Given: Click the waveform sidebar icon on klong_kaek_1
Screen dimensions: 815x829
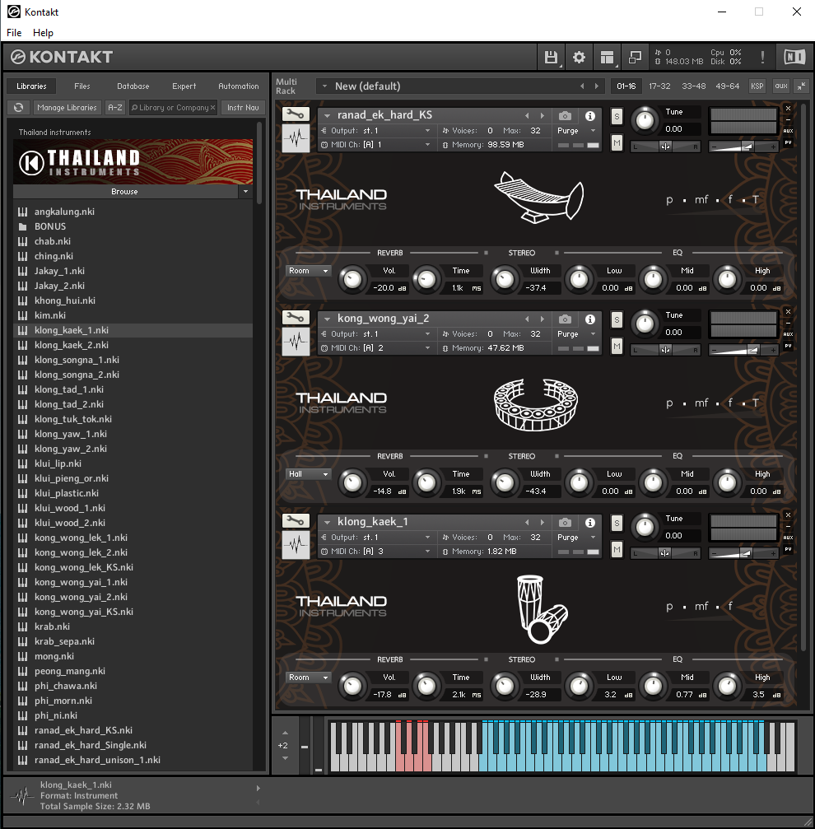Looking at the screenshot, I should (x=296, y=545).
